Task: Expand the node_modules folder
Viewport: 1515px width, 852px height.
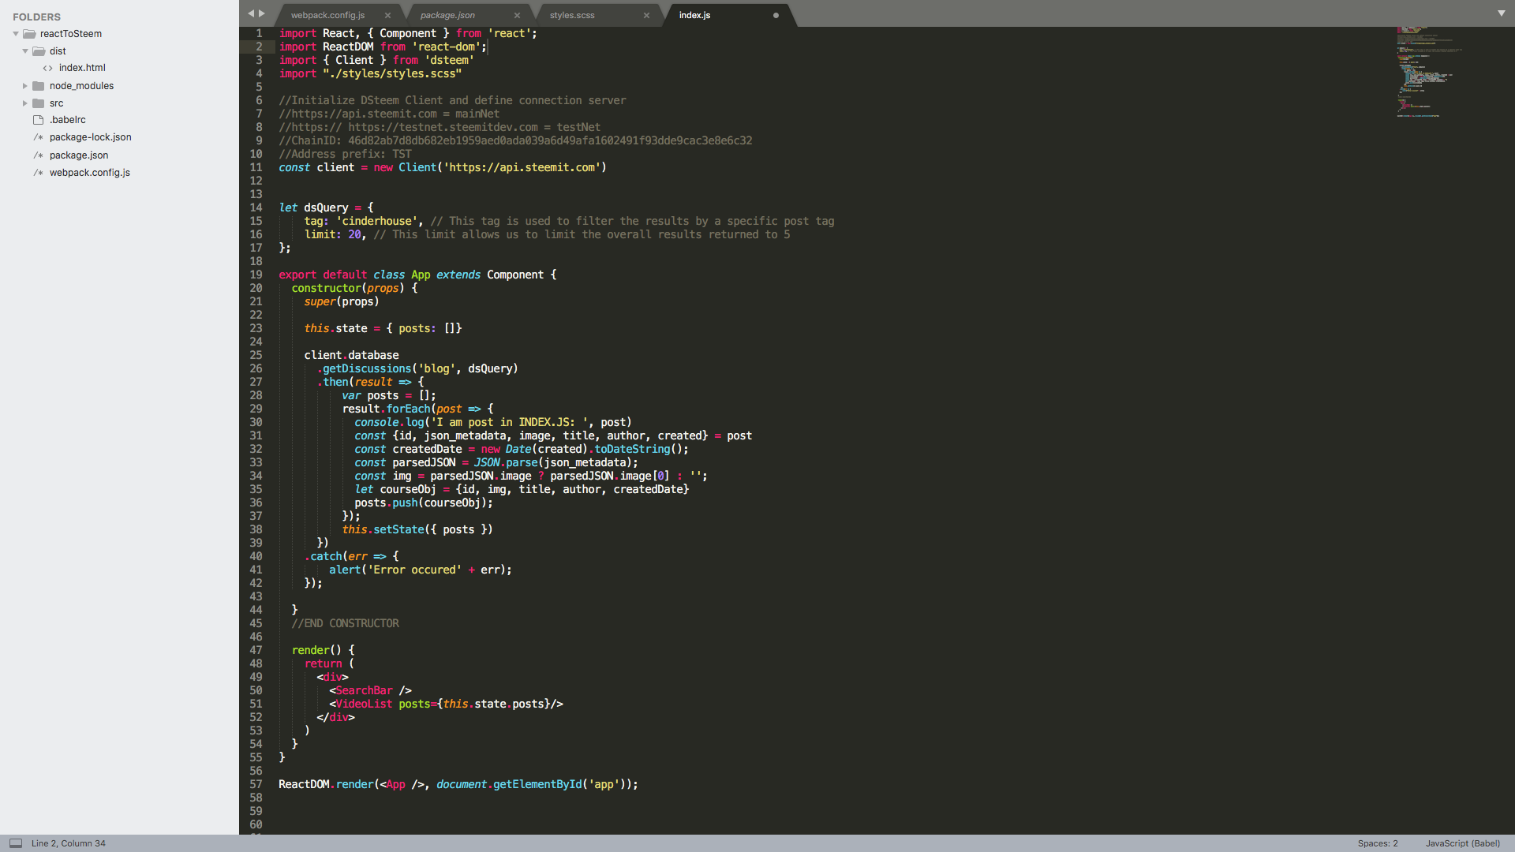Action: pyautogui.click(x=25, y=86)
